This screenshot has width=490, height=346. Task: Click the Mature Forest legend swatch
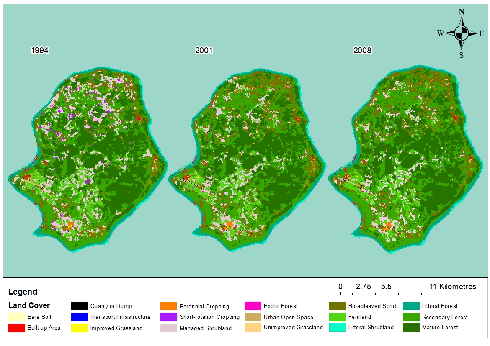pyautogui.click(x=411, y=328)
